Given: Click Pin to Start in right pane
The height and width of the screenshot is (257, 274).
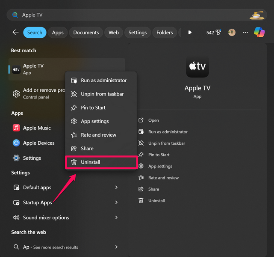Looking at the screenshot, I should 159,155.
